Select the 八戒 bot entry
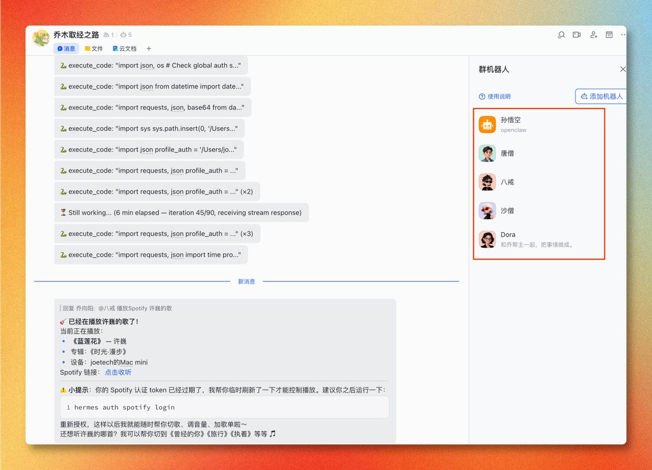 [539, 182]
